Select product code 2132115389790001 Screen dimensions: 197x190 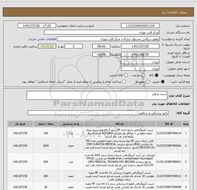click(x=169, y=162)
